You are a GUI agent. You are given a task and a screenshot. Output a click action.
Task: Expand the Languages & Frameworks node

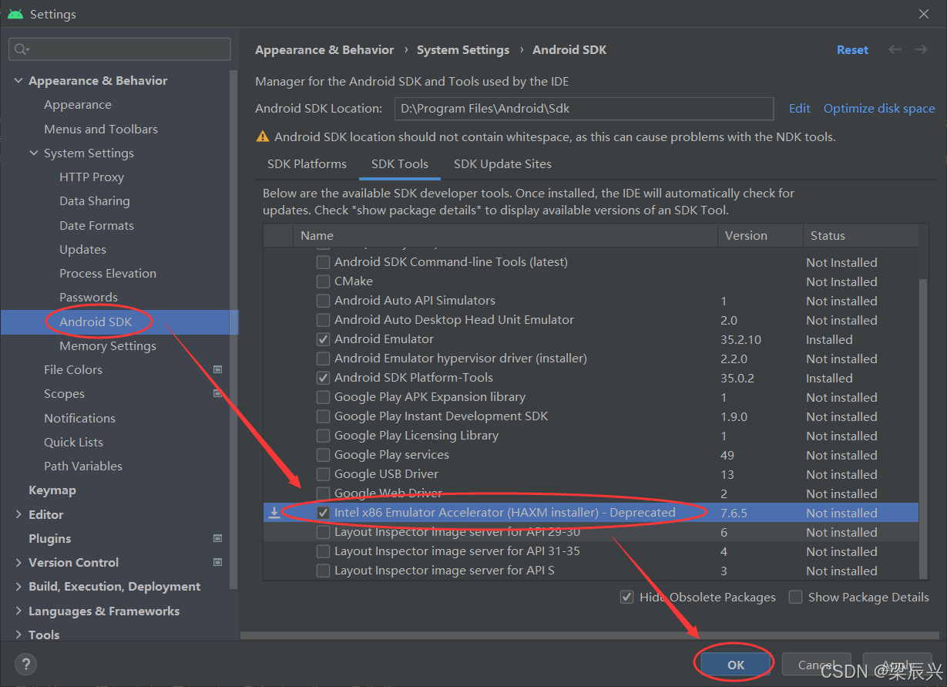tap(18, 611)
